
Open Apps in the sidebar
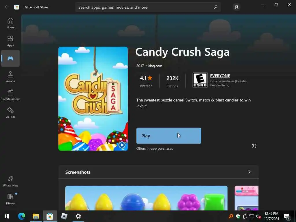tap(10, 41)
